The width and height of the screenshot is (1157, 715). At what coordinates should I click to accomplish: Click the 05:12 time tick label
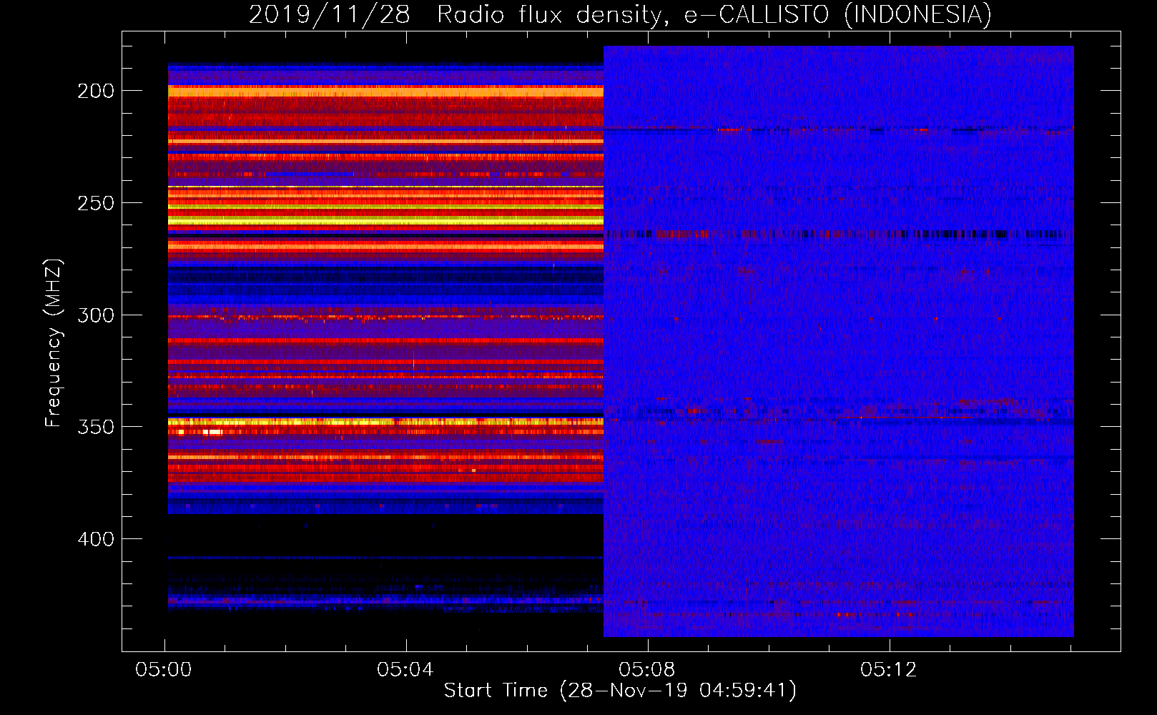[x=889, y=670]
